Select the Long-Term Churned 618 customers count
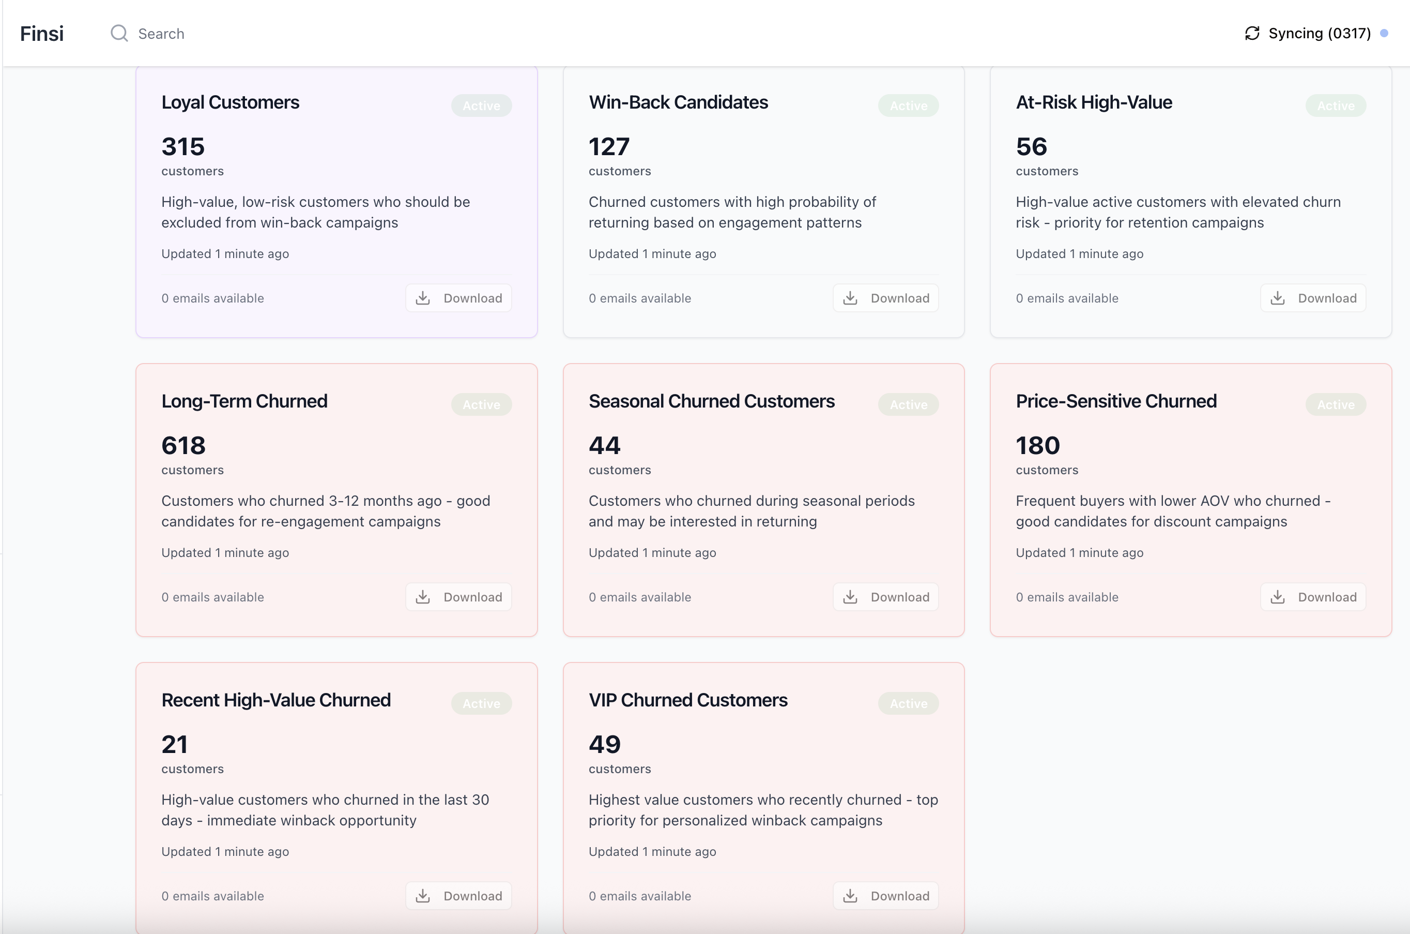Viewport: 1410px width, 934px height. tap(183, 446)
